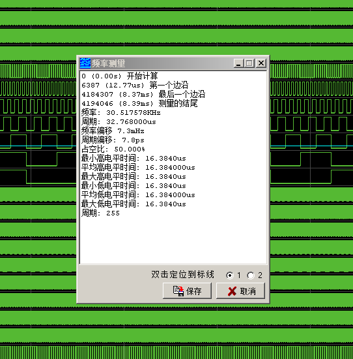The image size is (353, 359).
Task: Maximize the 频率测量 dialog
Action: pos(249,63)
